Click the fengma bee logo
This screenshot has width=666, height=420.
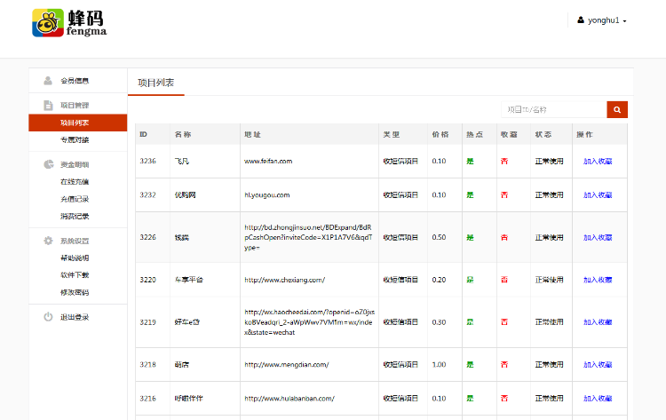[x=69, y=23]
